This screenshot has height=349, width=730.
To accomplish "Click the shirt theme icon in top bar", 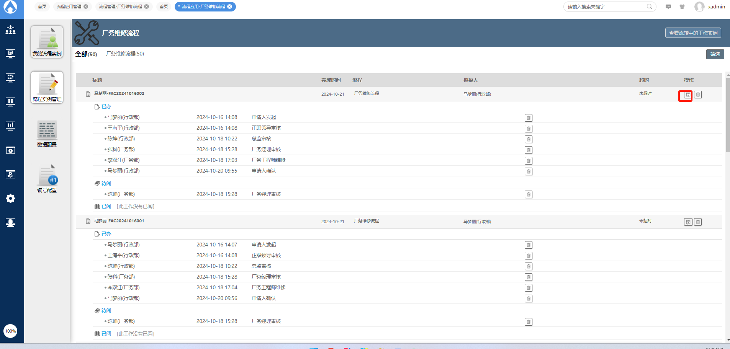I will tap(682, 7).
